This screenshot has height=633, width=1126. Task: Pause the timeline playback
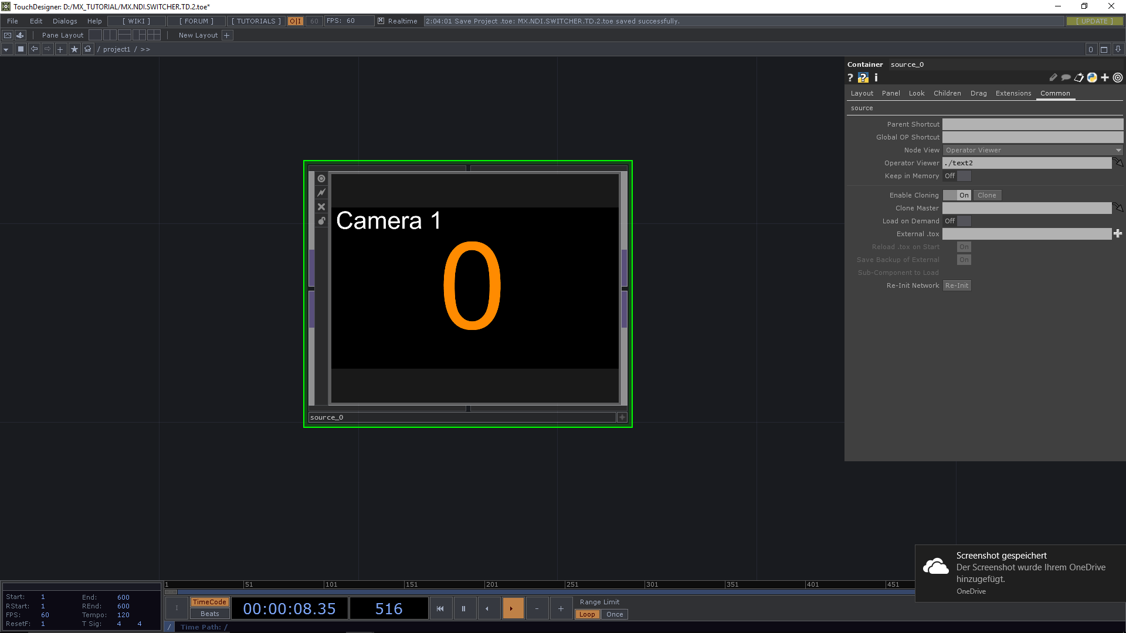pos(464,608)
